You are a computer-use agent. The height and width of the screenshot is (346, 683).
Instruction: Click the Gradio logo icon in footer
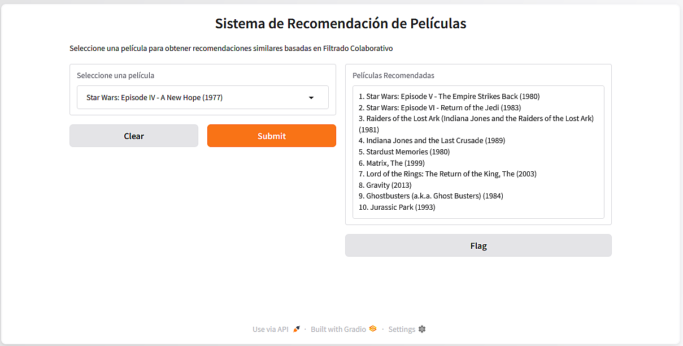(373, 328)
